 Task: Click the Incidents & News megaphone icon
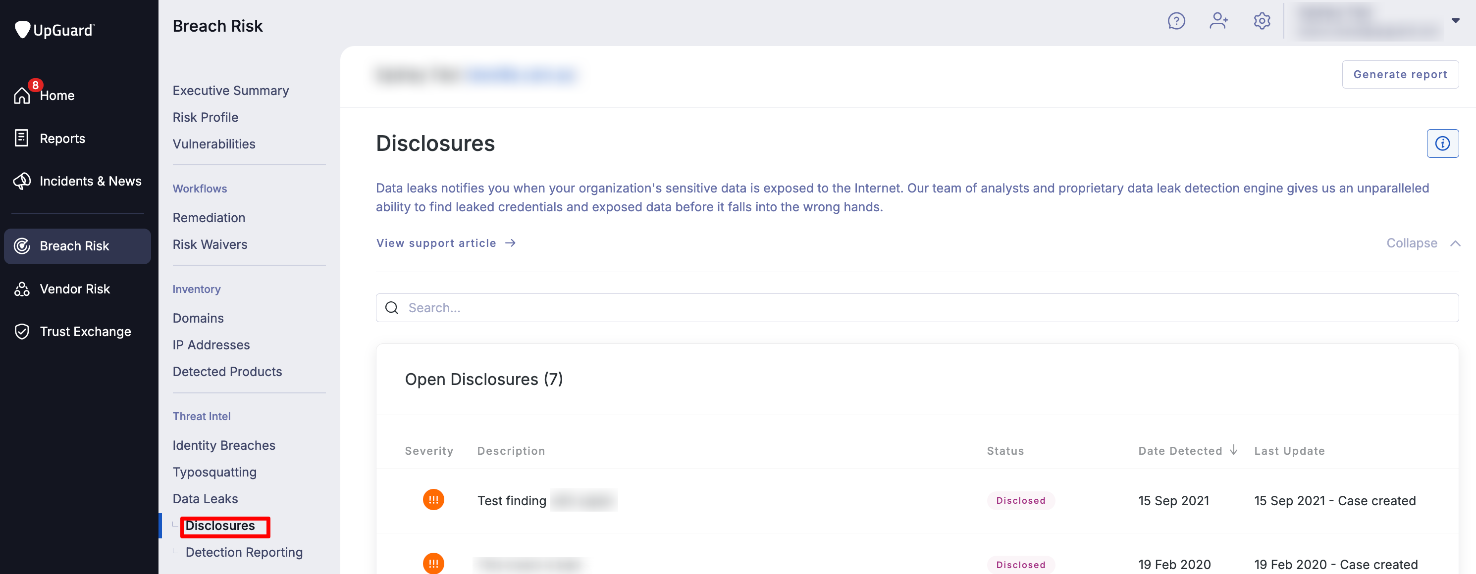[22, 181]
